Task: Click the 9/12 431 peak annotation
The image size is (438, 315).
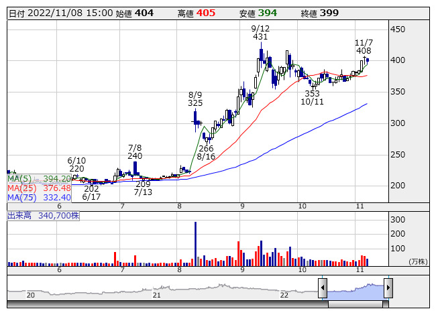Action: tap(260, 33)
